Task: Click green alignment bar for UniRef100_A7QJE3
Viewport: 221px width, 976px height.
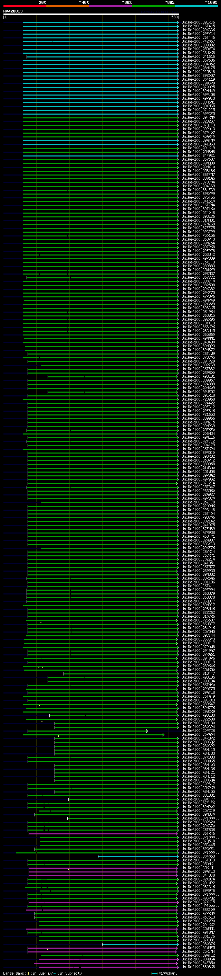Action: (100, 125)
